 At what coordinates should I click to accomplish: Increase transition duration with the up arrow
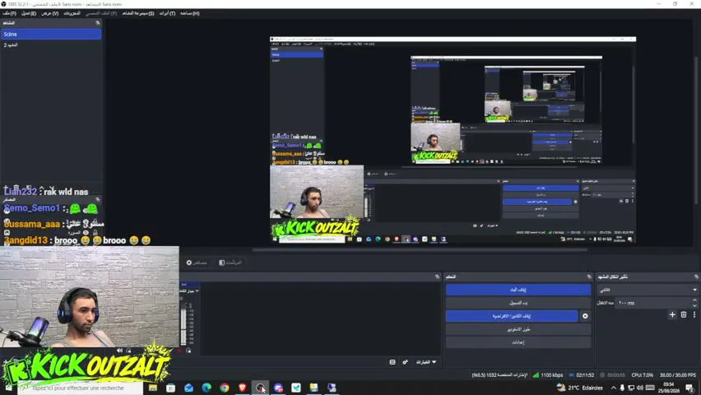695,300
